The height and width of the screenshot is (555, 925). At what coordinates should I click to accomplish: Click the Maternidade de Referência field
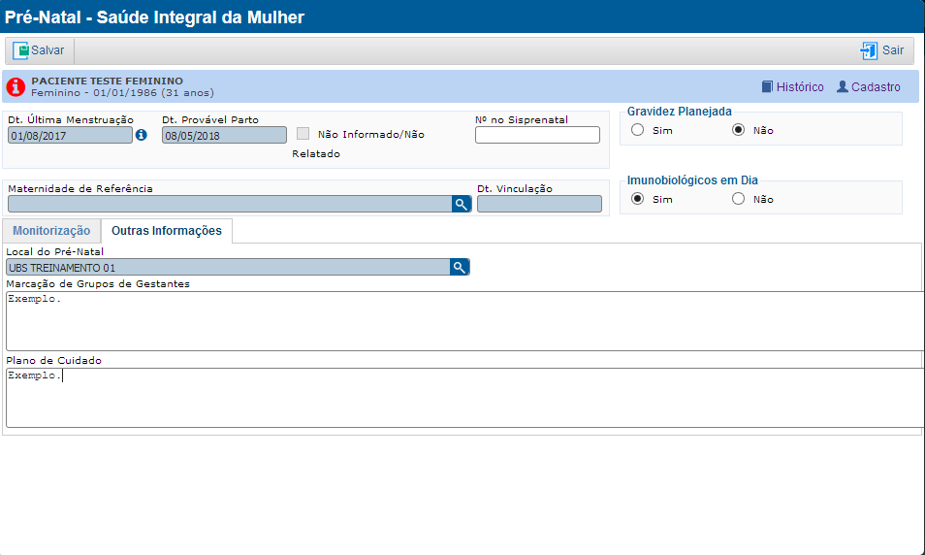tap(230, 204)
